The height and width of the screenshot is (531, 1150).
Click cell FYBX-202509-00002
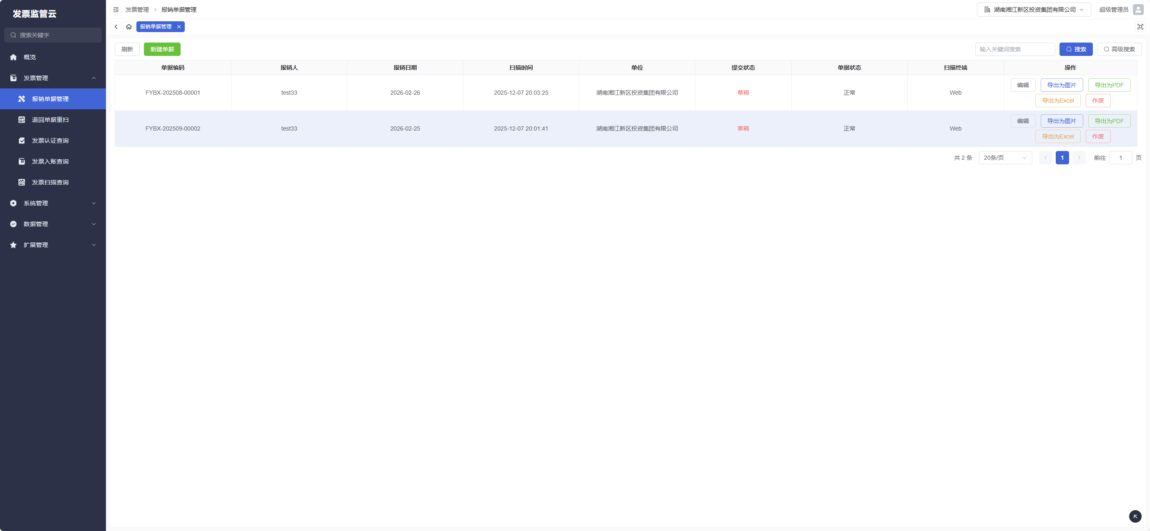pyautogui.click(x=173, y=128)
